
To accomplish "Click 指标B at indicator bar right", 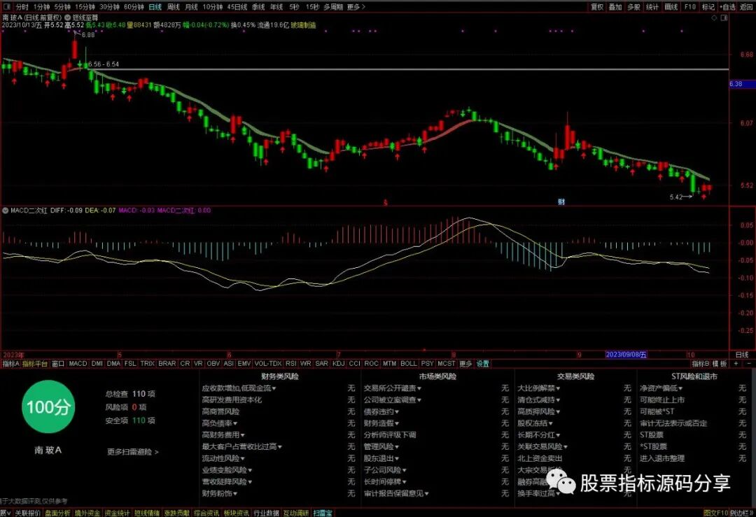I will [701, 363].
